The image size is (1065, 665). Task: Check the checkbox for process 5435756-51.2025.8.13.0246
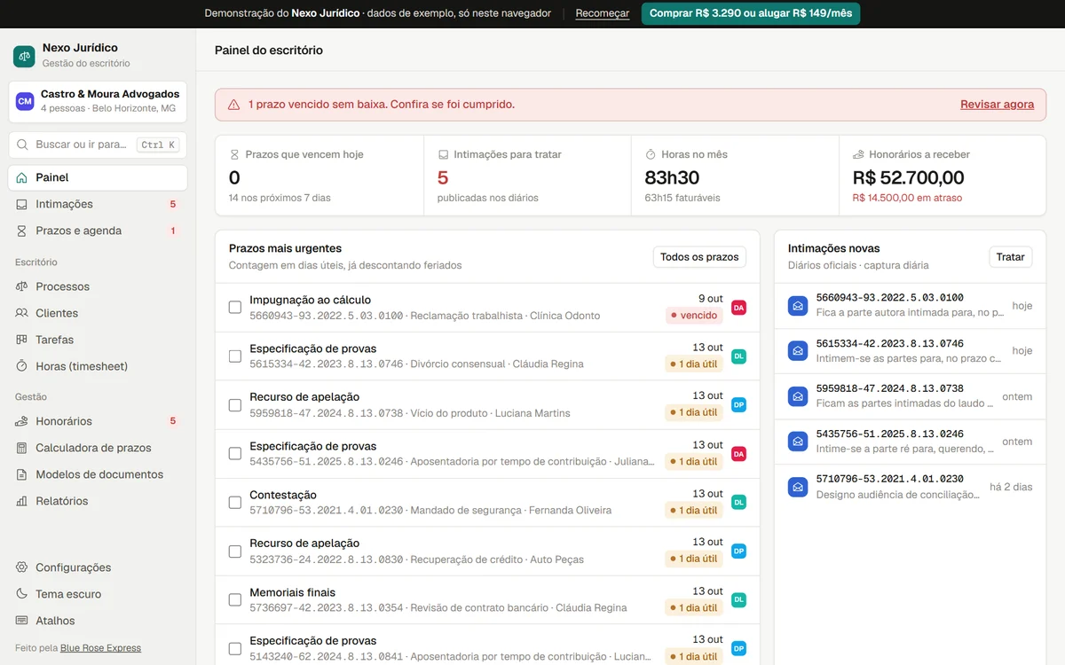coord(235,454)
